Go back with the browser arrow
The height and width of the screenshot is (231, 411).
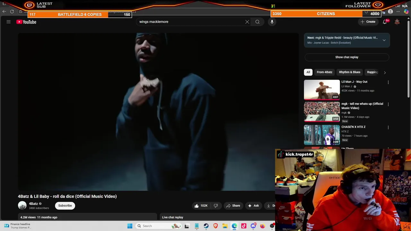pyautogui.click(x=4, y=12)
